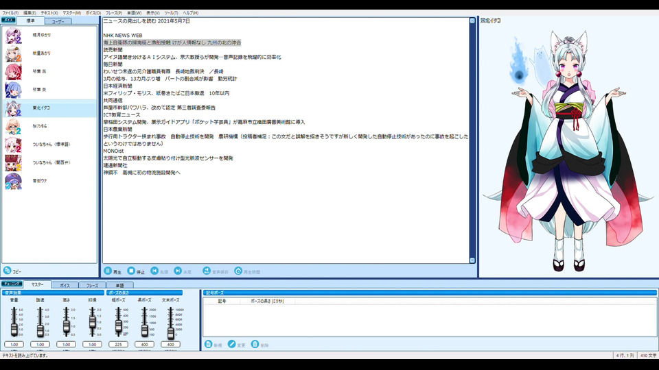Open the 表示(V) menu

[x=152, y=13]
